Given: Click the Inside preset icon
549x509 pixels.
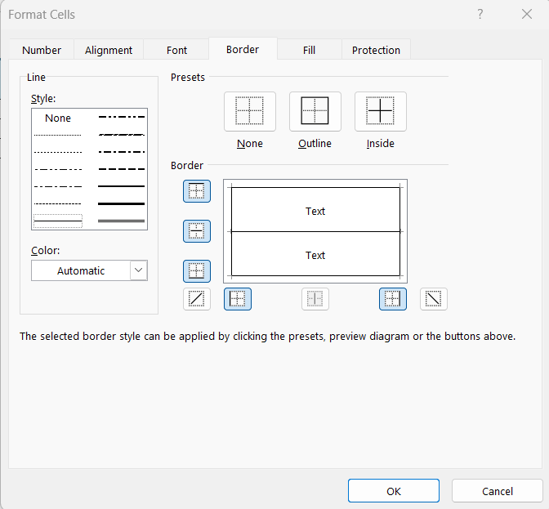Looking at the screenshot, I should [380, 111].
